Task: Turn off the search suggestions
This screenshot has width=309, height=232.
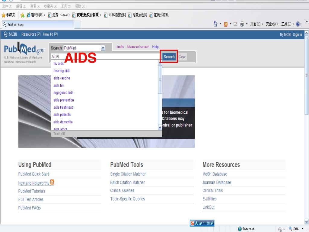Action: point(59,134)
